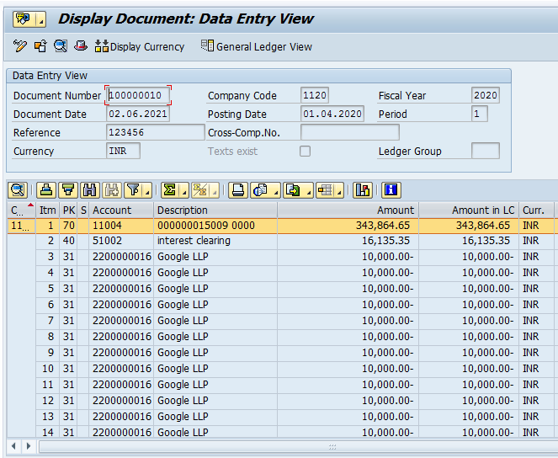Click the Choose Layout grid icon

click(x=325, y=190)
